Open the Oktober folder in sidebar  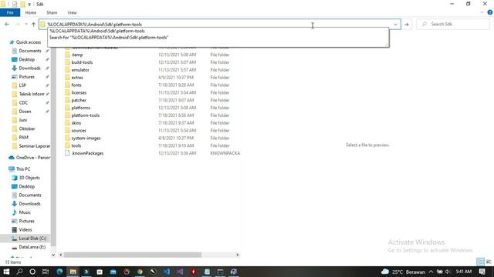tap(27, 128)
